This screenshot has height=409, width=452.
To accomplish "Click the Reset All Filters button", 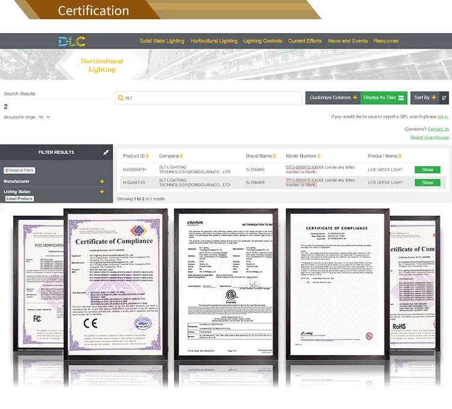I will tap(19, 170).
